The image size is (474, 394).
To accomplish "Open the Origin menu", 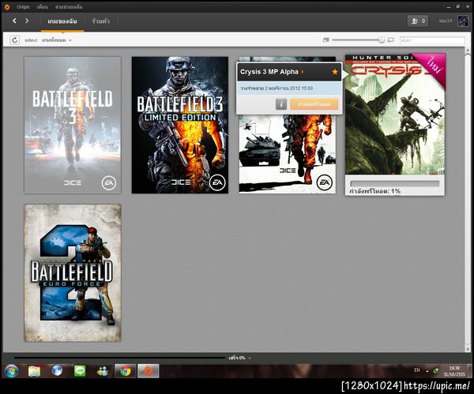I will [x=23, y=6].
